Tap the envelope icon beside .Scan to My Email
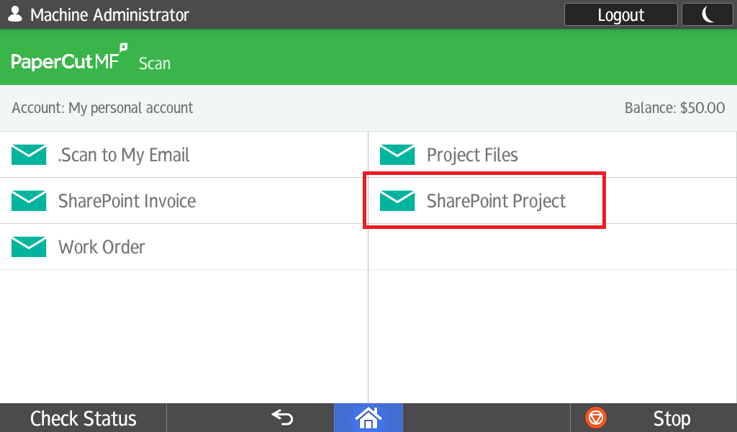 tap(29, 155)
